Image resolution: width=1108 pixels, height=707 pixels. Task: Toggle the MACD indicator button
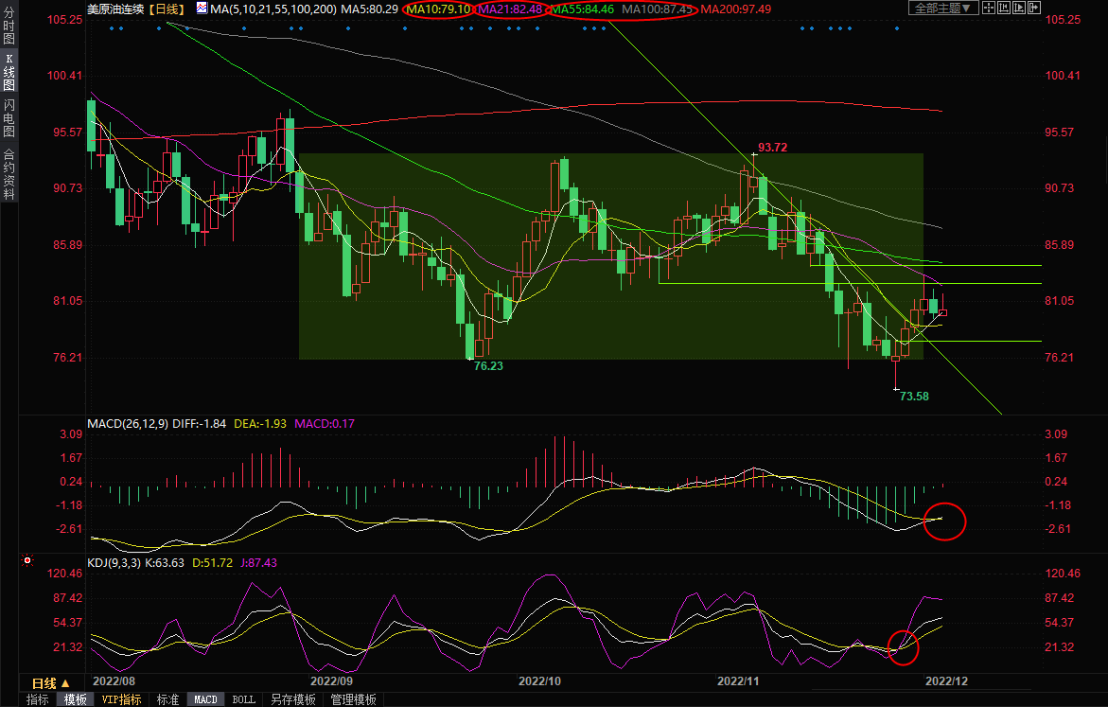205,699
